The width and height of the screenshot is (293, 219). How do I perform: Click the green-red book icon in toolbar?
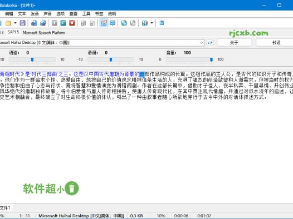tap(145, 23)
